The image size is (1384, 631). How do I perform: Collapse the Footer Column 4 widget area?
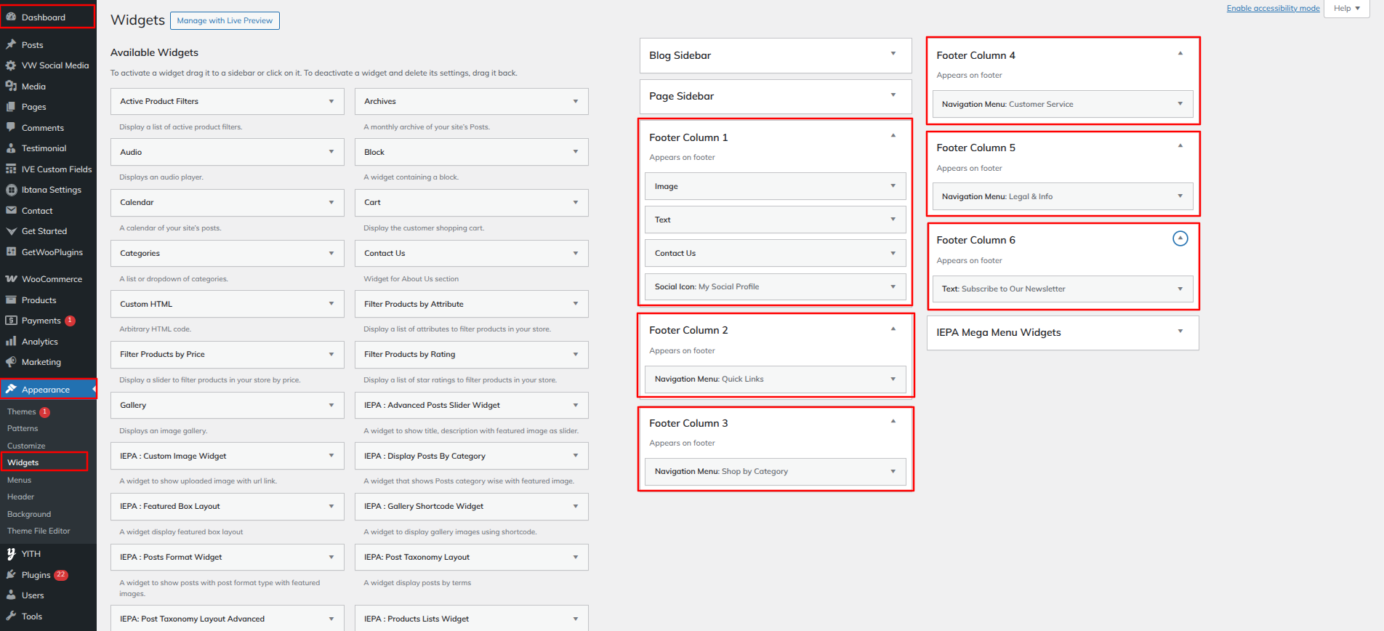tap(1180, 54)
